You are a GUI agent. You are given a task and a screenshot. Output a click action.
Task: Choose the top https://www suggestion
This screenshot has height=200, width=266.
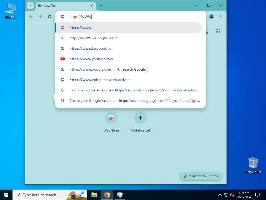129,28
